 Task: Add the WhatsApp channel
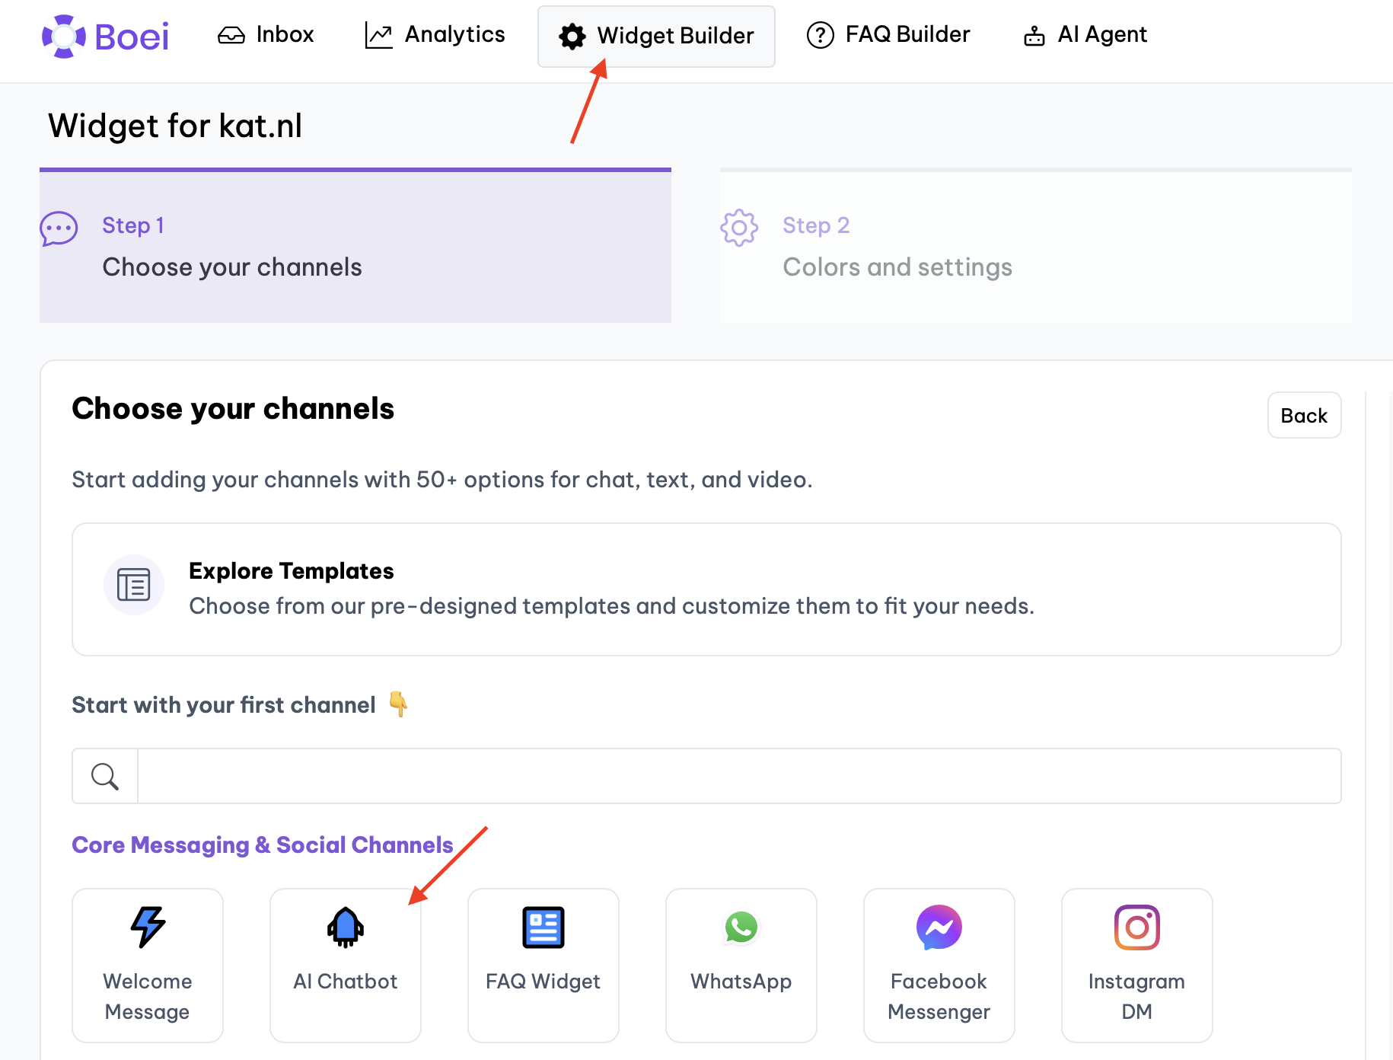click(x=741, y=965)
